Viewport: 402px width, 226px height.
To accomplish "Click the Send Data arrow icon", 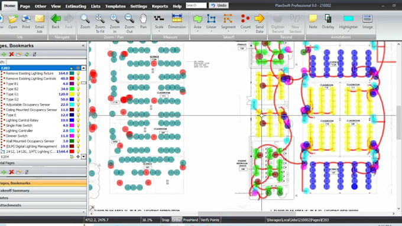I will coord(260,19).
